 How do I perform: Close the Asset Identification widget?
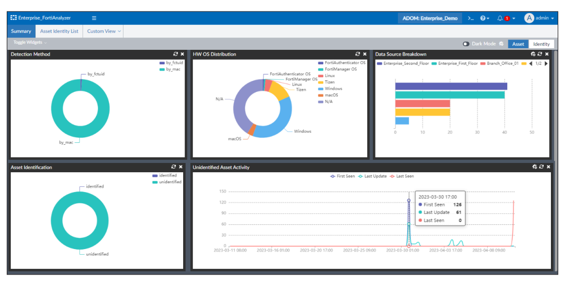pos(181,167)
